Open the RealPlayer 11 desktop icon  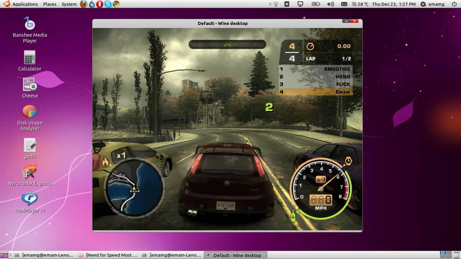tap(30, 203)
